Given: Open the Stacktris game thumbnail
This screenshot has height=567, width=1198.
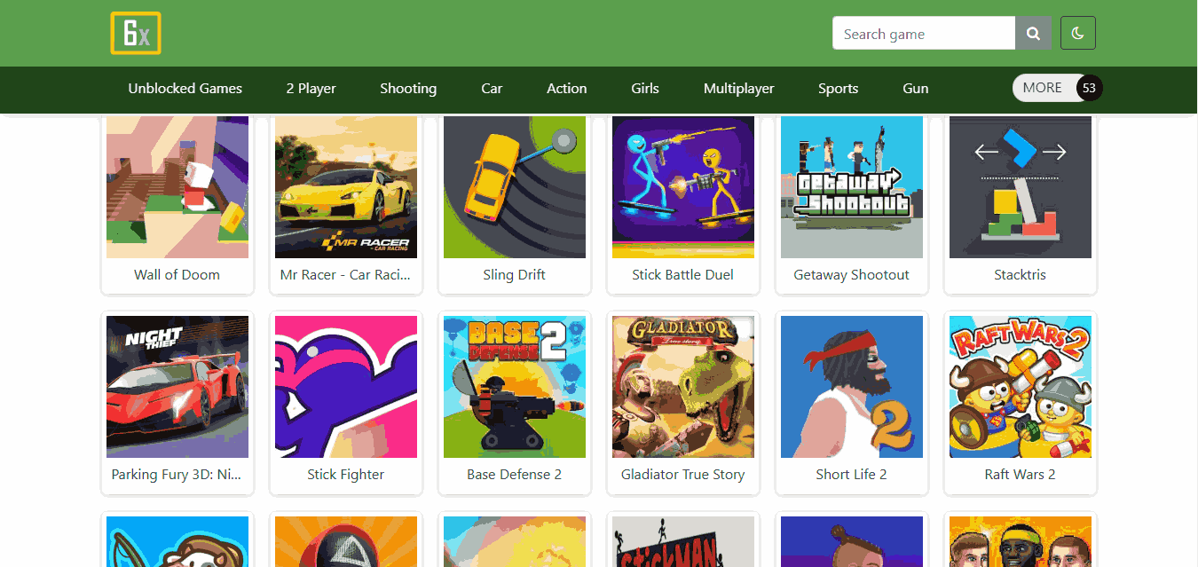Looking at the screenshot, I should [1020, 187].
